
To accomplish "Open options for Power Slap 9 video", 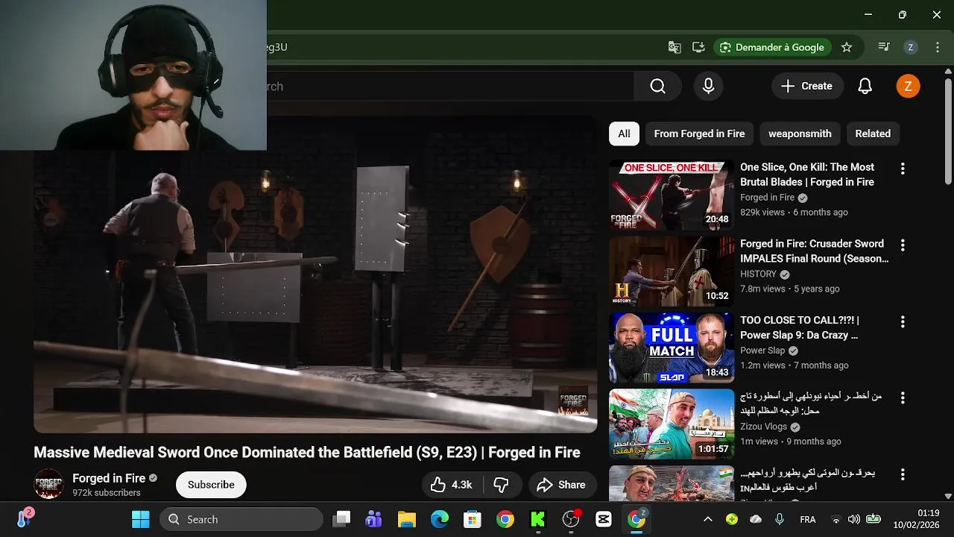I will click(x=903, y=321).
